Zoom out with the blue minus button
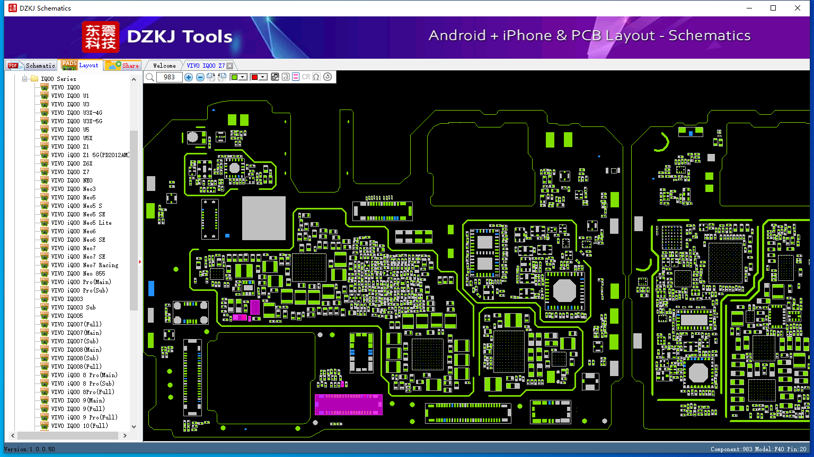The width and height of the screenshot is (814, 457). tap(200, 77)
